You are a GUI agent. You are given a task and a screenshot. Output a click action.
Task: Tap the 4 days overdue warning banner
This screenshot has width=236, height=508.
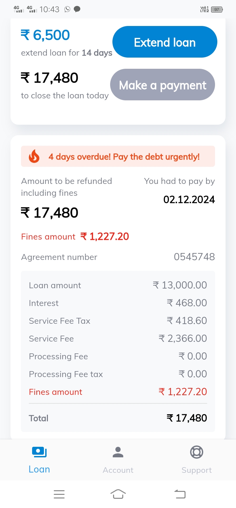(124, 157)
